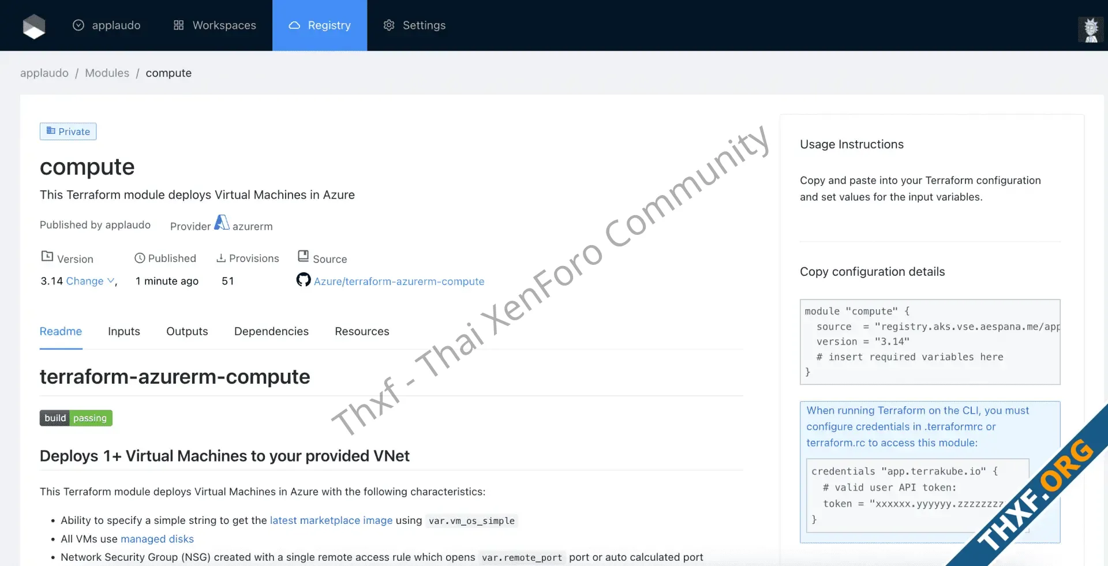Click the grid icon next to Workspaces
This screenshot has width=1108, height=566.
(179, 25)
